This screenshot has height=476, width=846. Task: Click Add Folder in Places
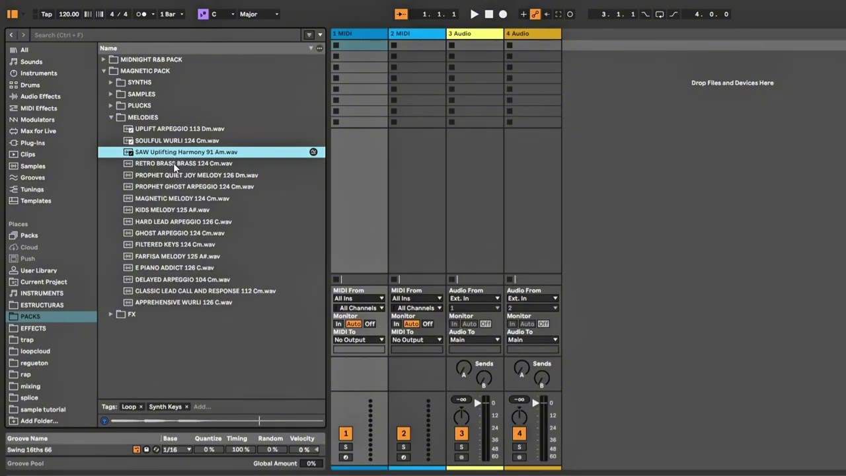pyautogui.click(x=39, y=421)
